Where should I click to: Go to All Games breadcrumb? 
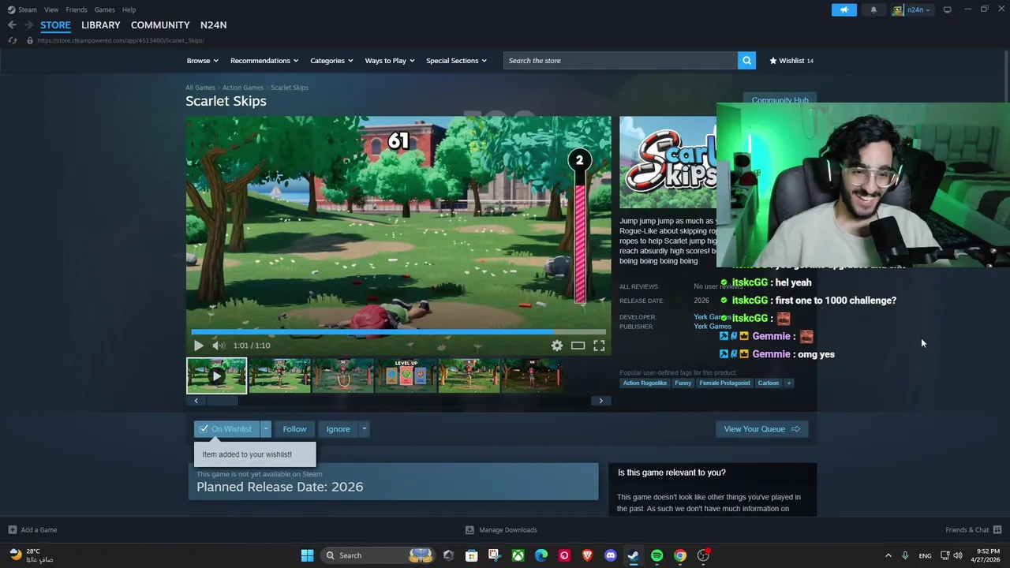pyautogui.click(x=200, y=88)
